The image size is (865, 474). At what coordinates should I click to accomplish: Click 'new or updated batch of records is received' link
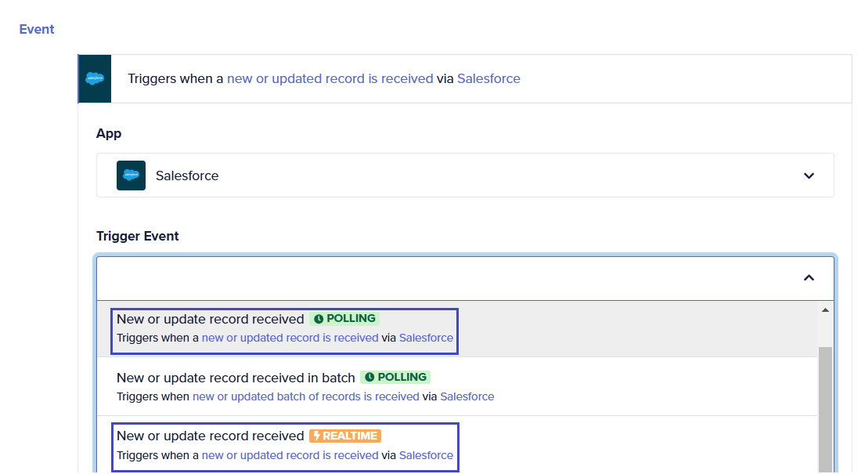coord(305,396)
